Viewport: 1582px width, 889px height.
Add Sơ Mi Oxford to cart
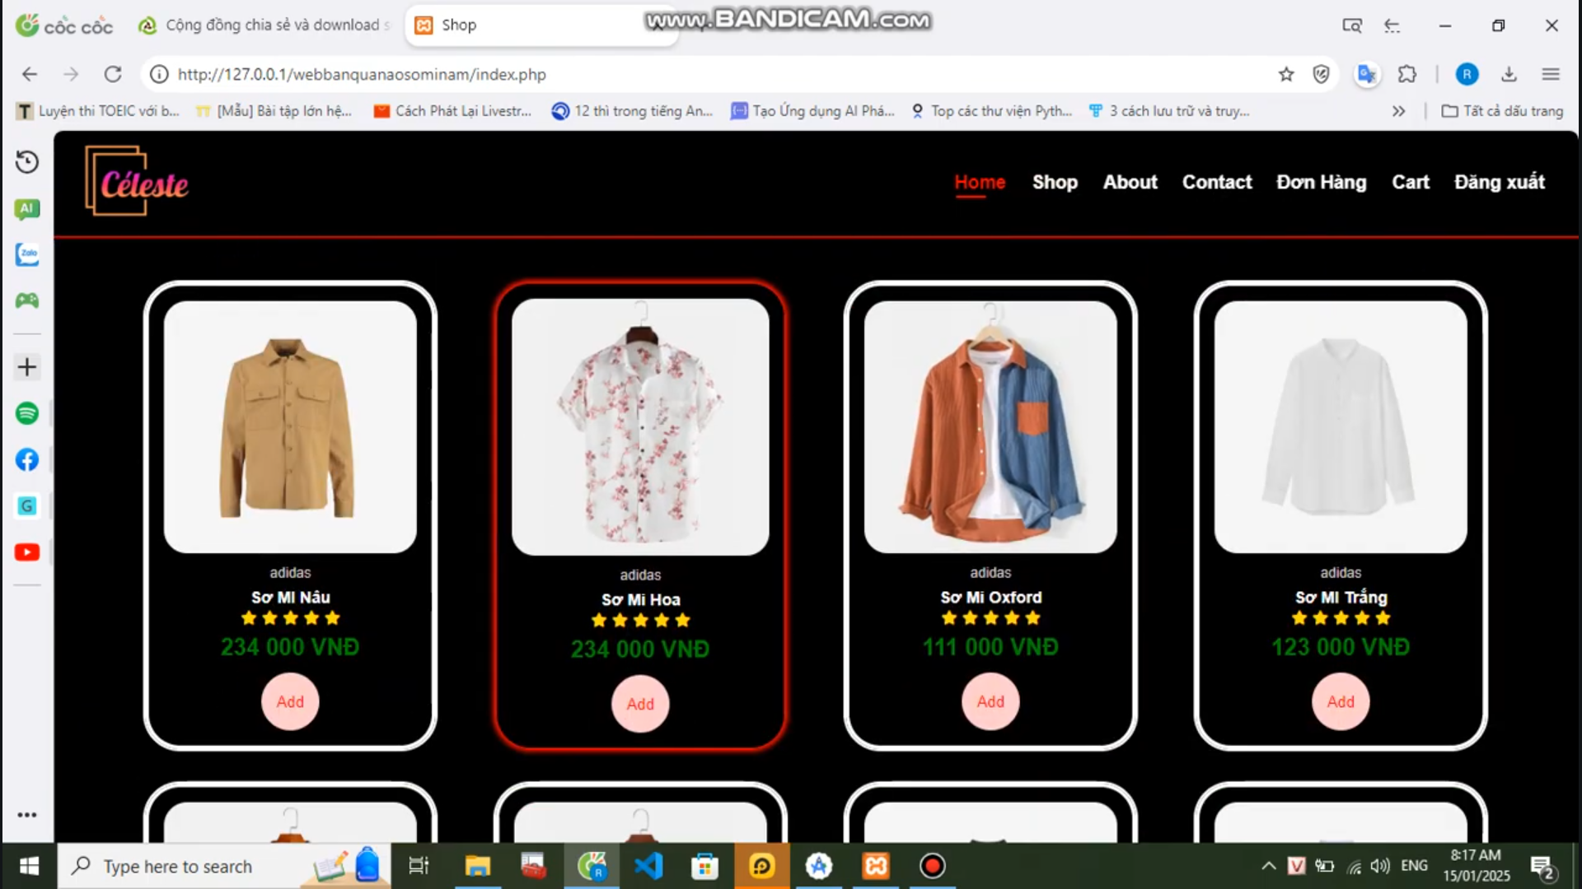pyautogui.click(x=990, y=701)
